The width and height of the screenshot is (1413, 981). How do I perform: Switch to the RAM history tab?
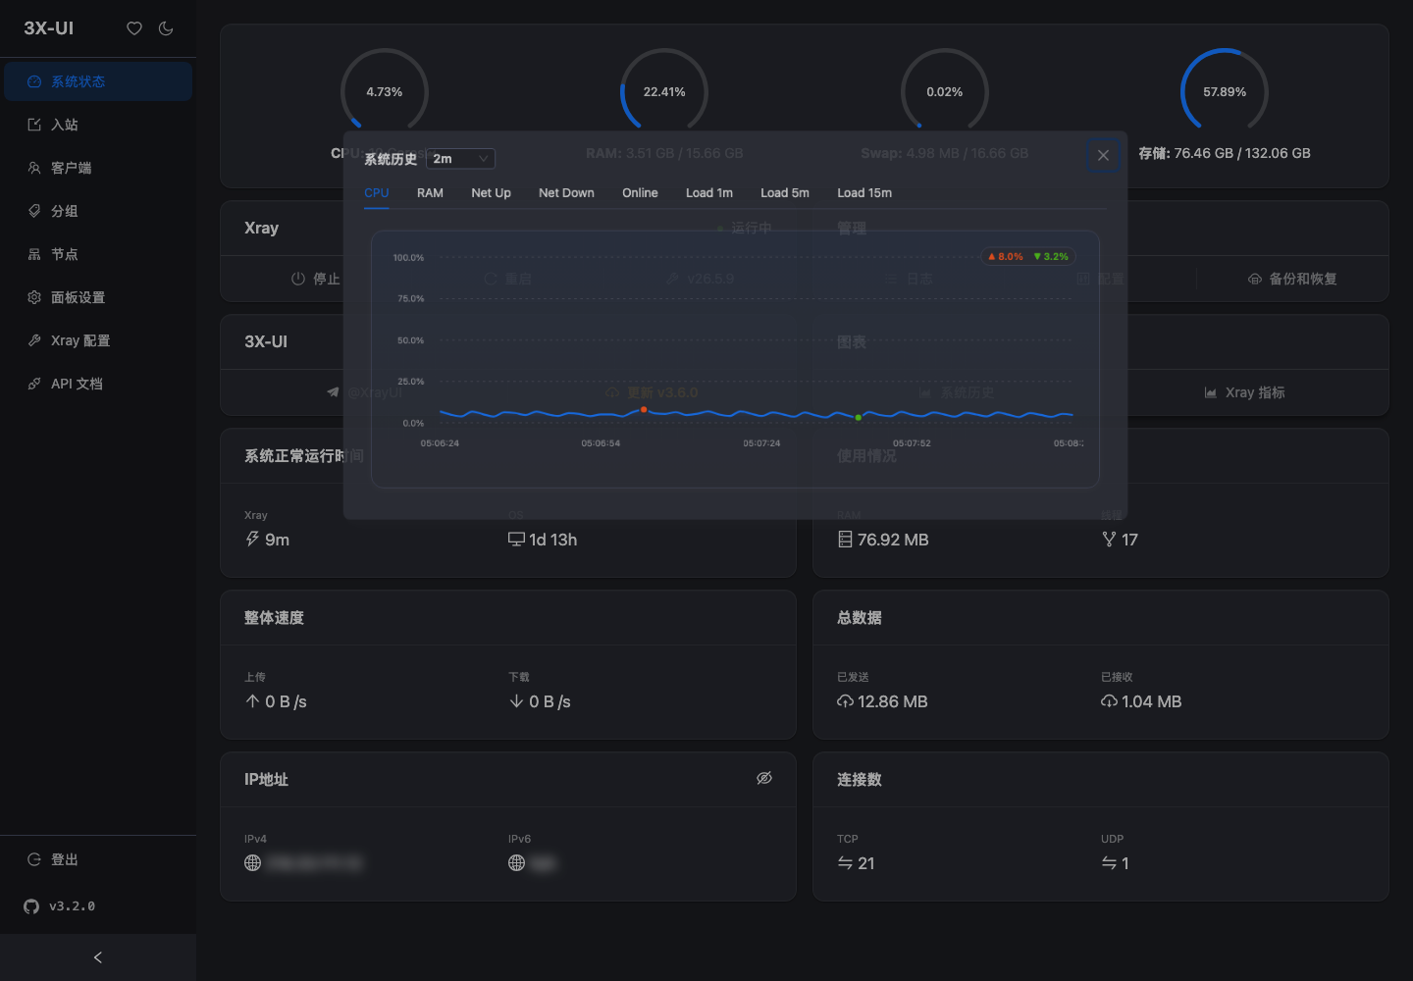click(430, 193)
